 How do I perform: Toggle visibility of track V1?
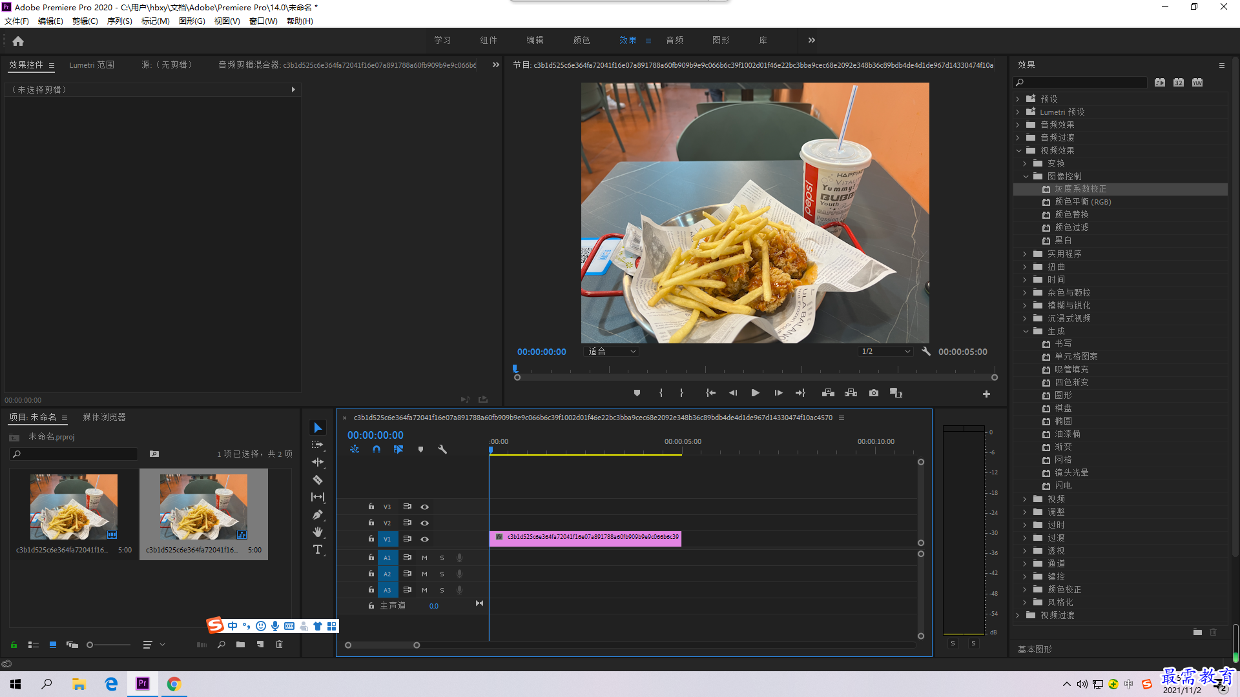pos(424,540)
